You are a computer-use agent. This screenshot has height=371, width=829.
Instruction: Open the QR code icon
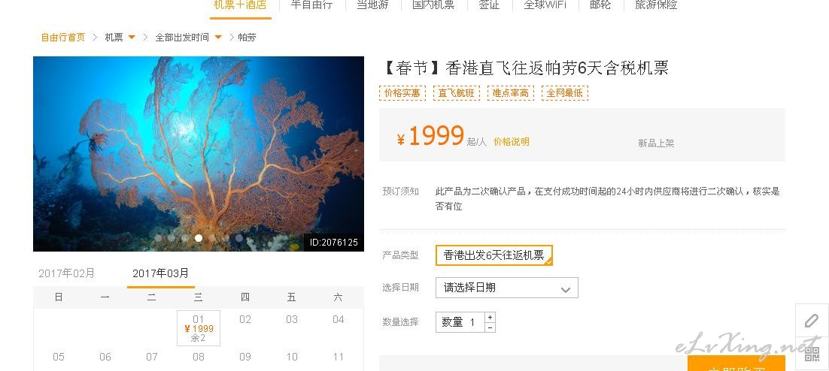click(812, 353)
